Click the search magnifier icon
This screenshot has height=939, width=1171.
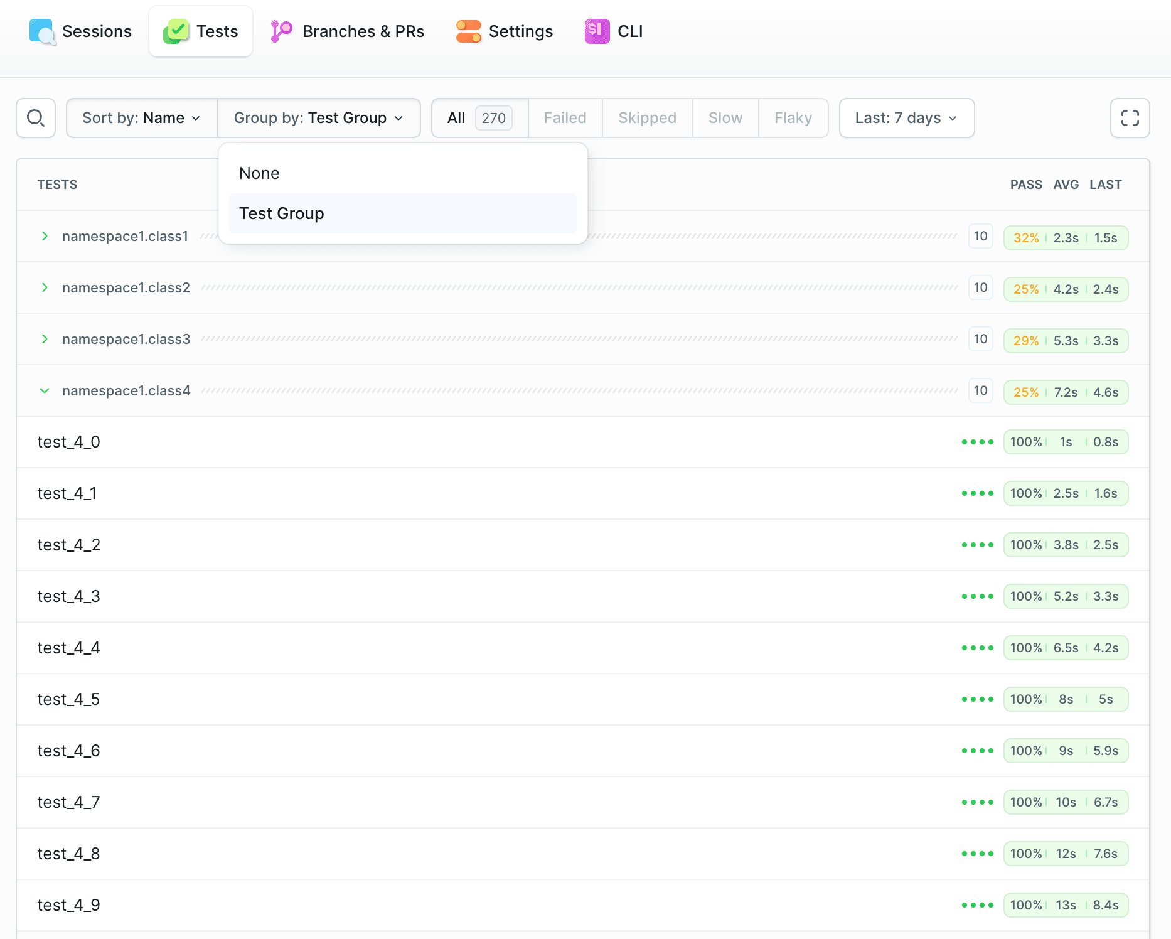[36, 118]
